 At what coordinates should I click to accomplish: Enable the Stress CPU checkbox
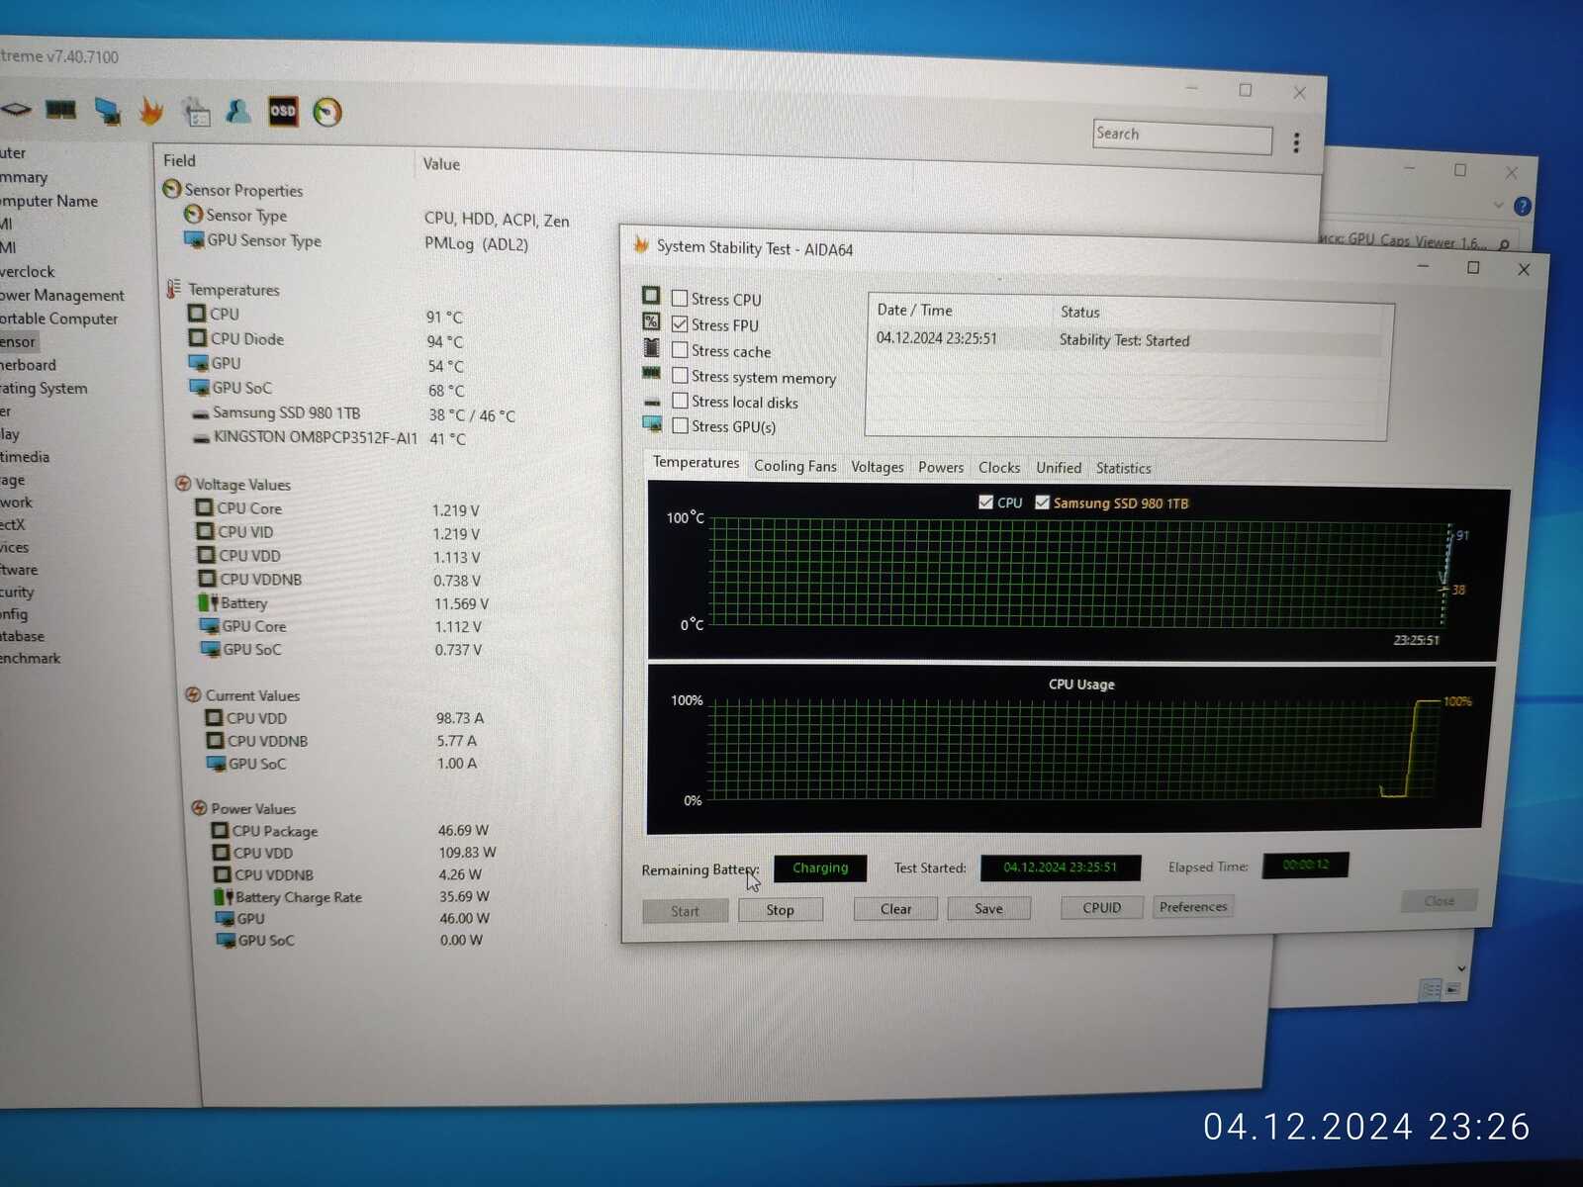(x=680, y=298)
